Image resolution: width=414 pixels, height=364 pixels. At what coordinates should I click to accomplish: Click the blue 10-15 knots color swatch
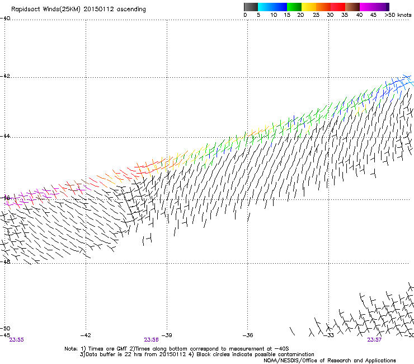[280, 7]
